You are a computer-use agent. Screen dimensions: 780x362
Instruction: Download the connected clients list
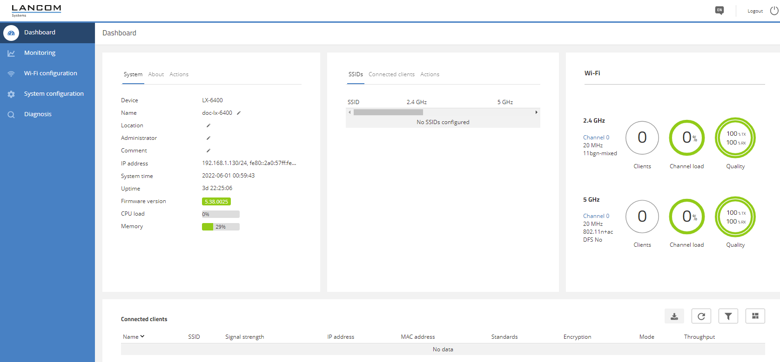click(674, 316)
